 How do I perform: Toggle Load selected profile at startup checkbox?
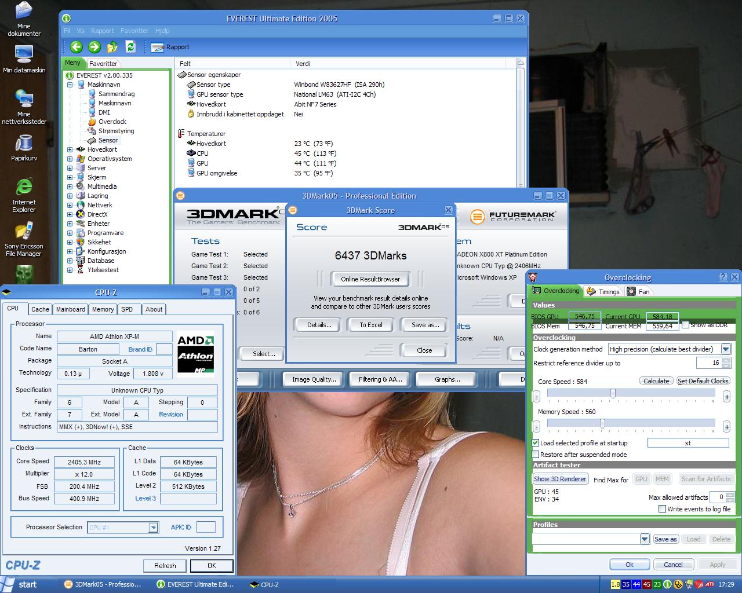[536, 443]
